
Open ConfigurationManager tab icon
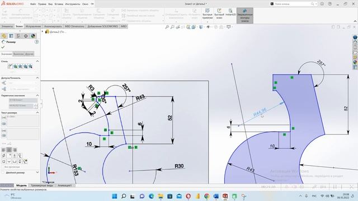pyautogui.click(x=18, y=36)
